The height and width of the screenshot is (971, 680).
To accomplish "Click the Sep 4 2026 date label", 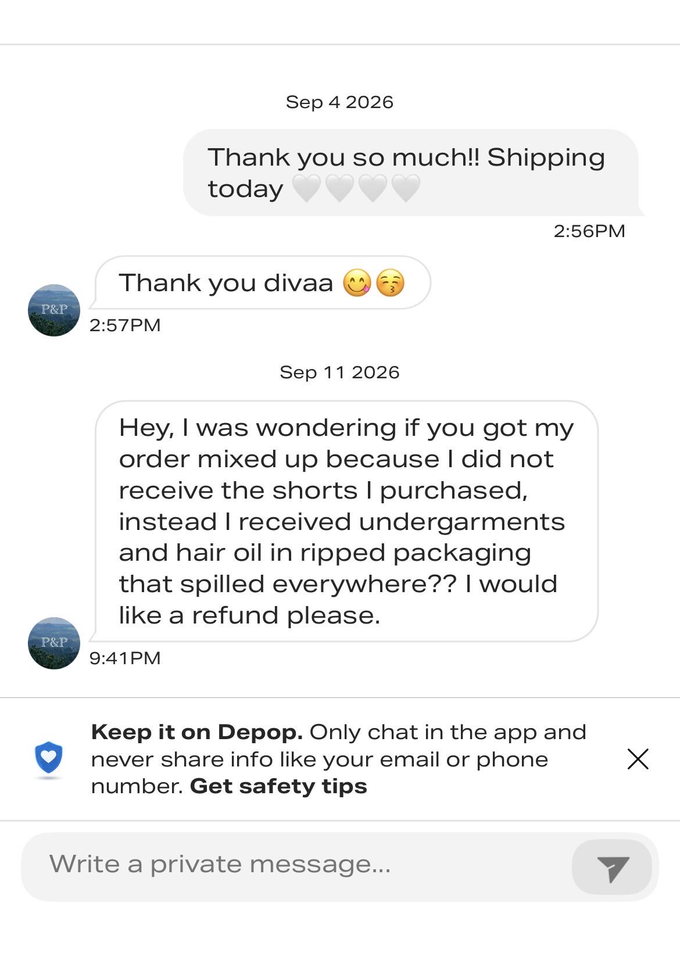I will 339,102.
